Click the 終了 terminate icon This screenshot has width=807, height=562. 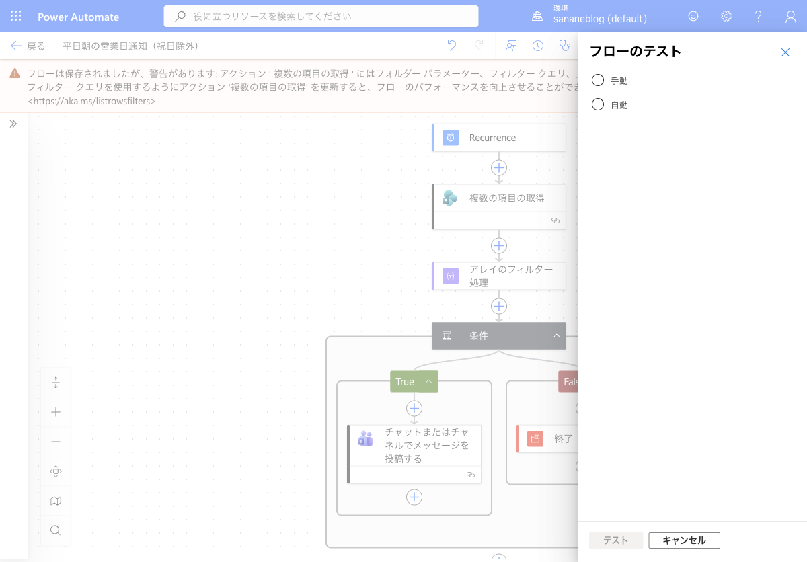535,438
